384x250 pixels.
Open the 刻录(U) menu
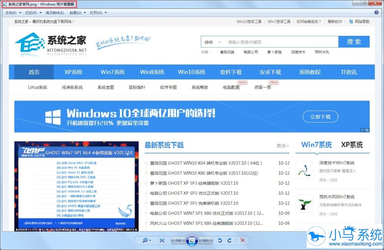coord(76,13)
